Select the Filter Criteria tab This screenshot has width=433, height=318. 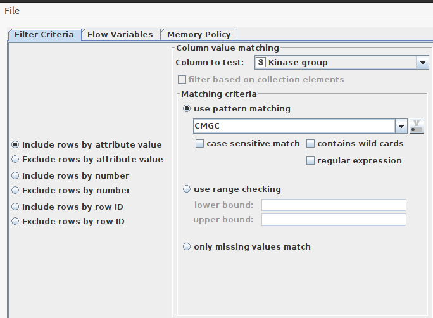pyautogui.click(x=44, y=35)
